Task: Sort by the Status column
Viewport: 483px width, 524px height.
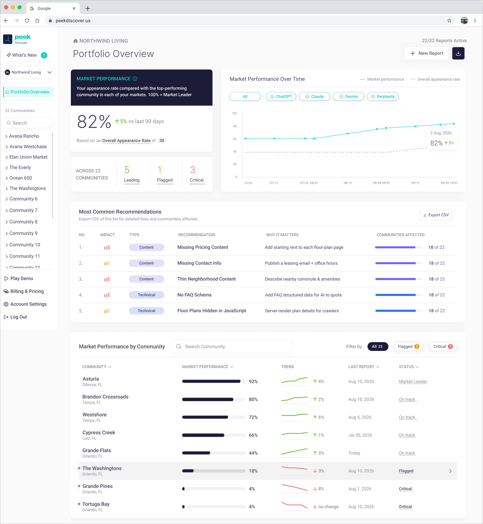Action: coord(409,367)
